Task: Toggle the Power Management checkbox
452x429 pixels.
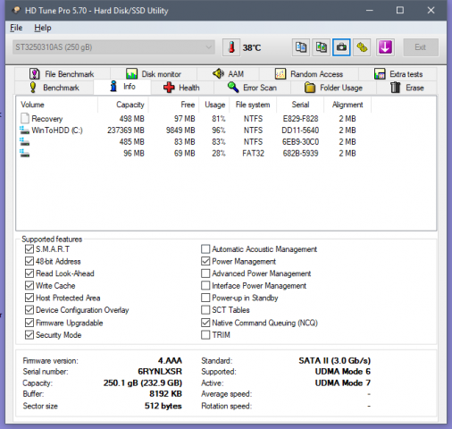Action: pyautogui.click(x=205, y=261)
